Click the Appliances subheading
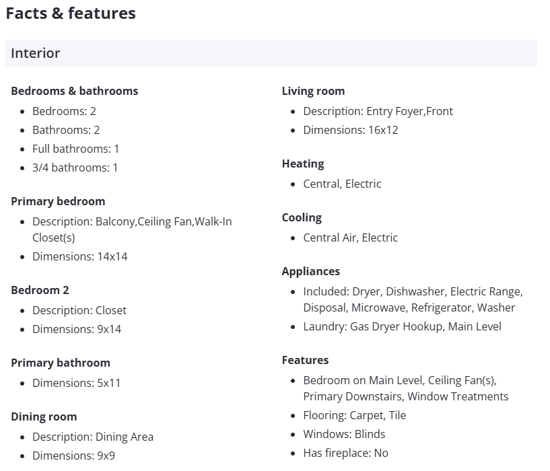Image resolution: width=550 pixels, height=471 pixels. [x=311, y=271]
